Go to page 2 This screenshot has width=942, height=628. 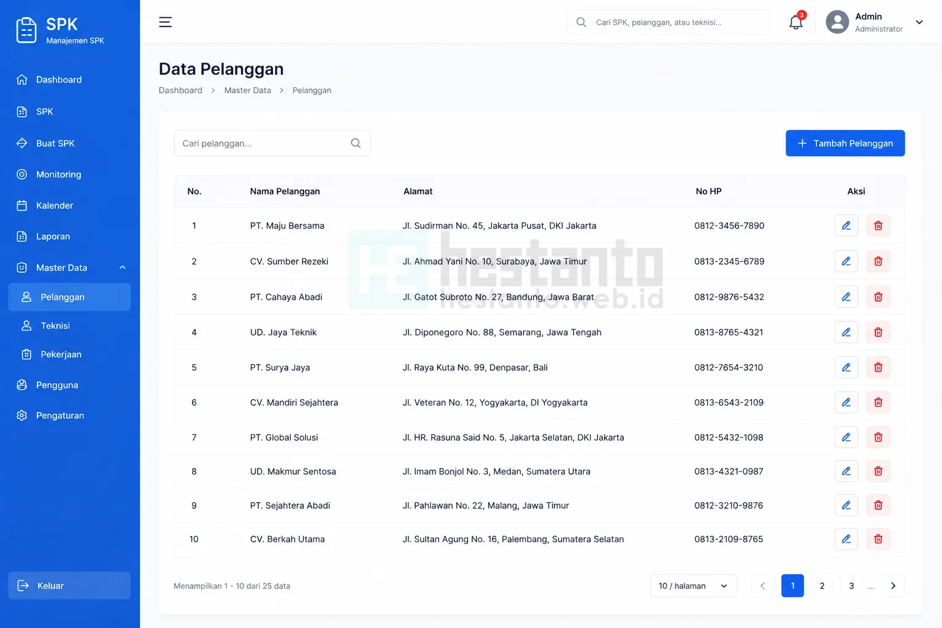coord(822,586)
